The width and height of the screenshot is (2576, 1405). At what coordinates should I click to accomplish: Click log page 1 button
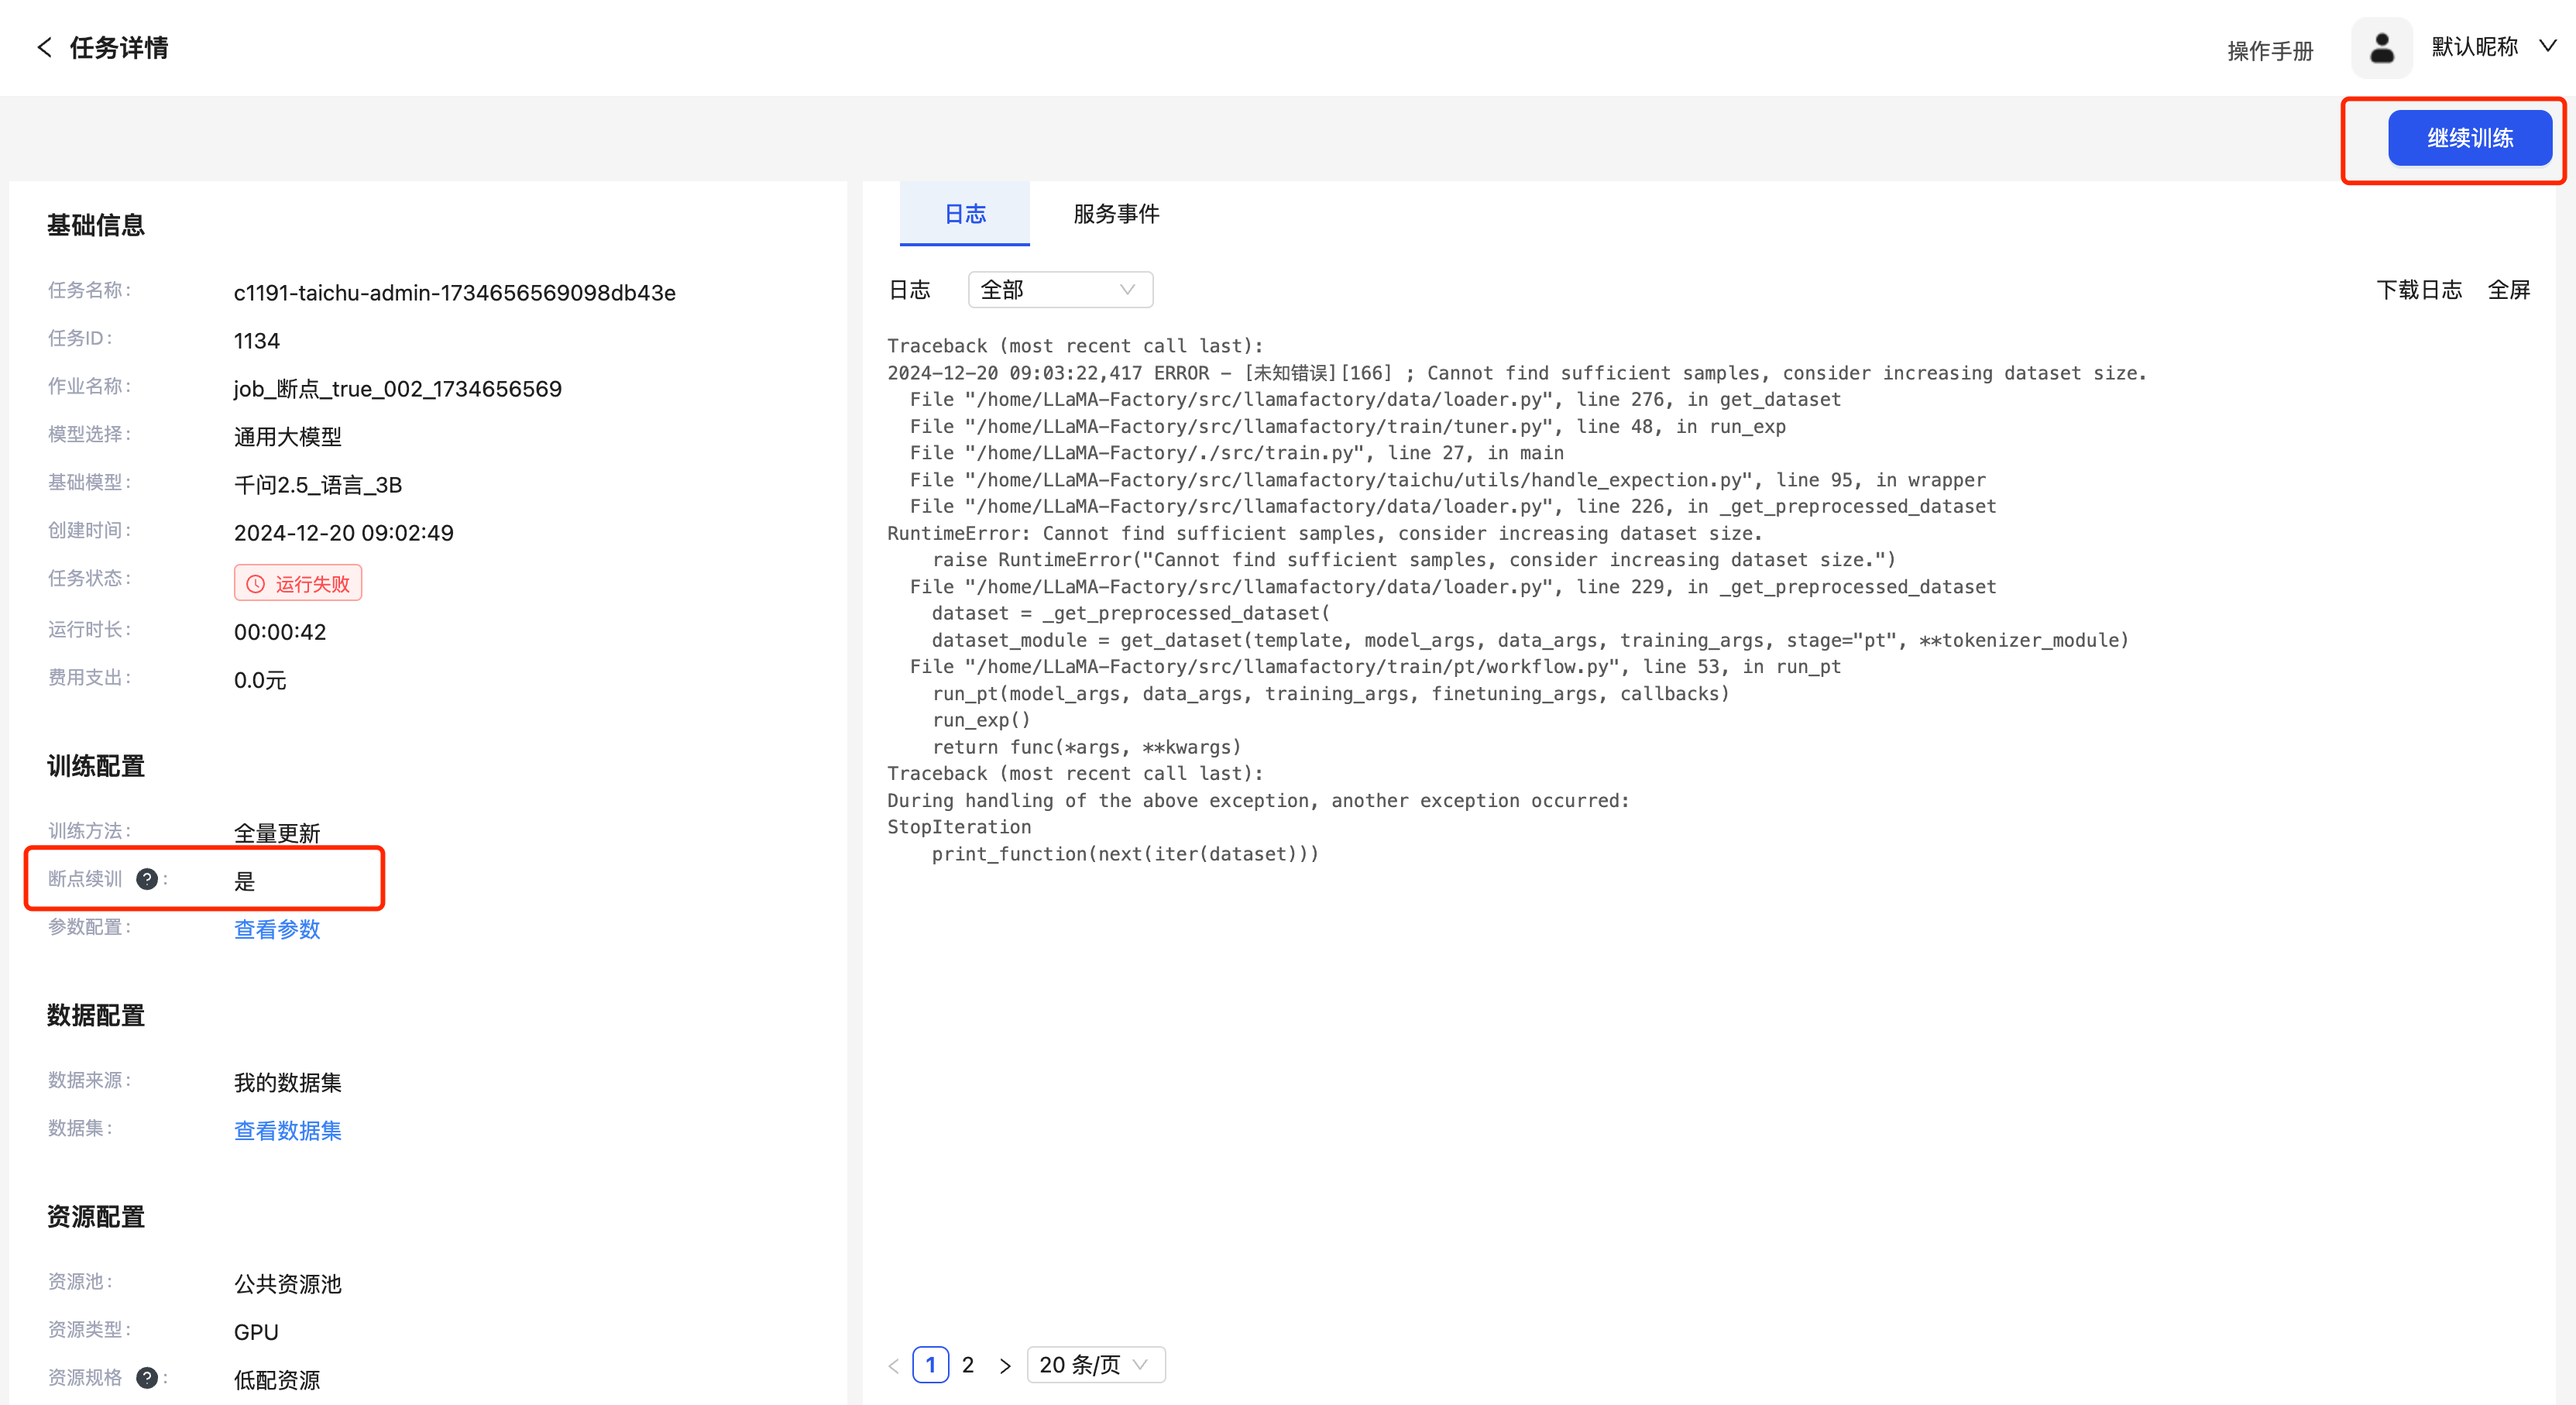930,1365
